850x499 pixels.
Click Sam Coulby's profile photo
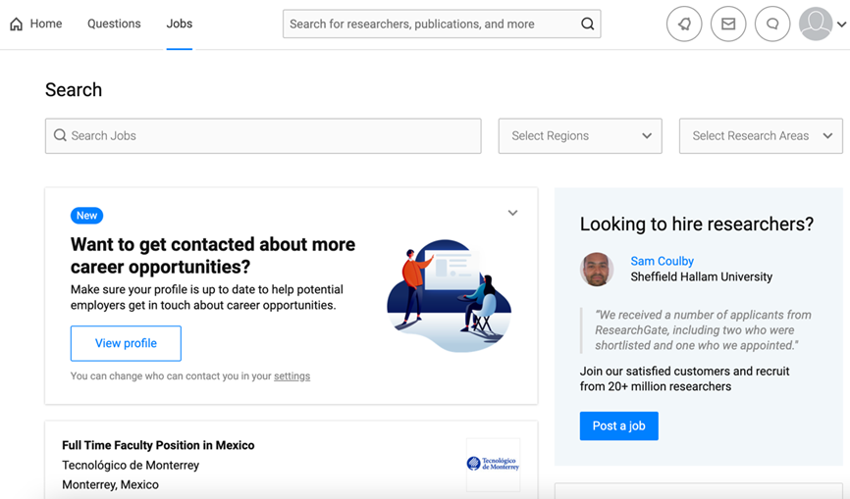click(x=597, y=270)
